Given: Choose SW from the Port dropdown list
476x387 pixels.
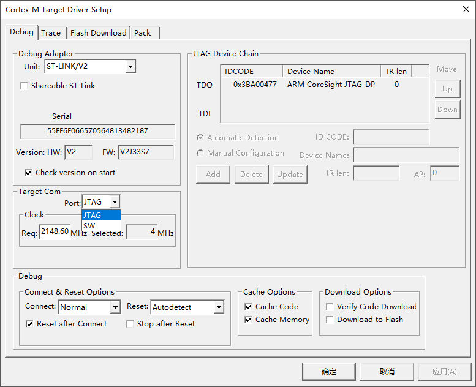Looking at the screenshot, I should click(x=102, y=225).
